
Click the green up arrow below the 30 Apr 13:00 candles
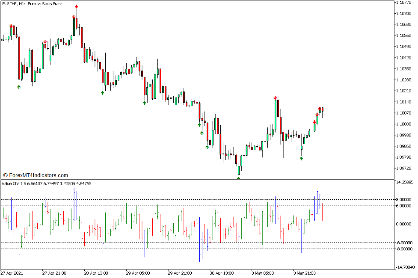coord(207,146)
